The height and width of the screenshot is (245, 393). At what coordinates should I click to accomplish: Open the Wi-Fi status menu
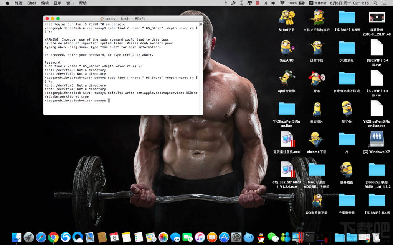pos(282,3)
